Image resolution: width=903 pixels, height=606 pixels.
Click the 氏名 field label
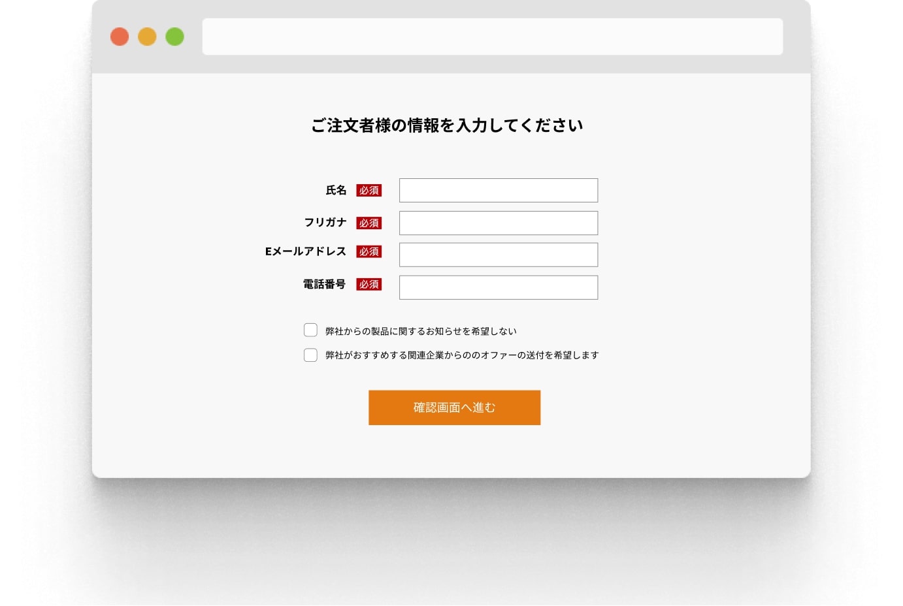336,190
